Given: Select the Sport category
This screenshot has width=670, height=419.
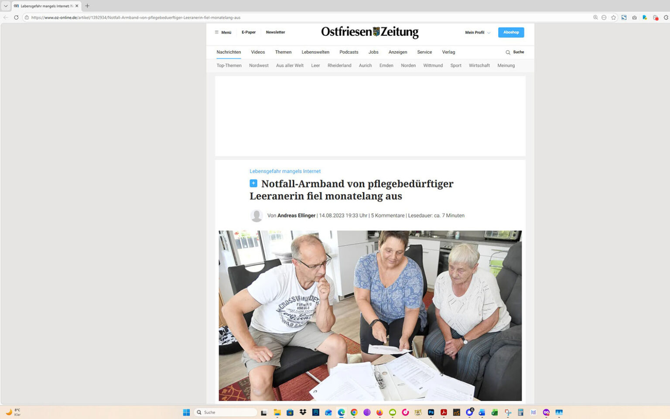Looking at the screenshot, I should coord(455,65).
